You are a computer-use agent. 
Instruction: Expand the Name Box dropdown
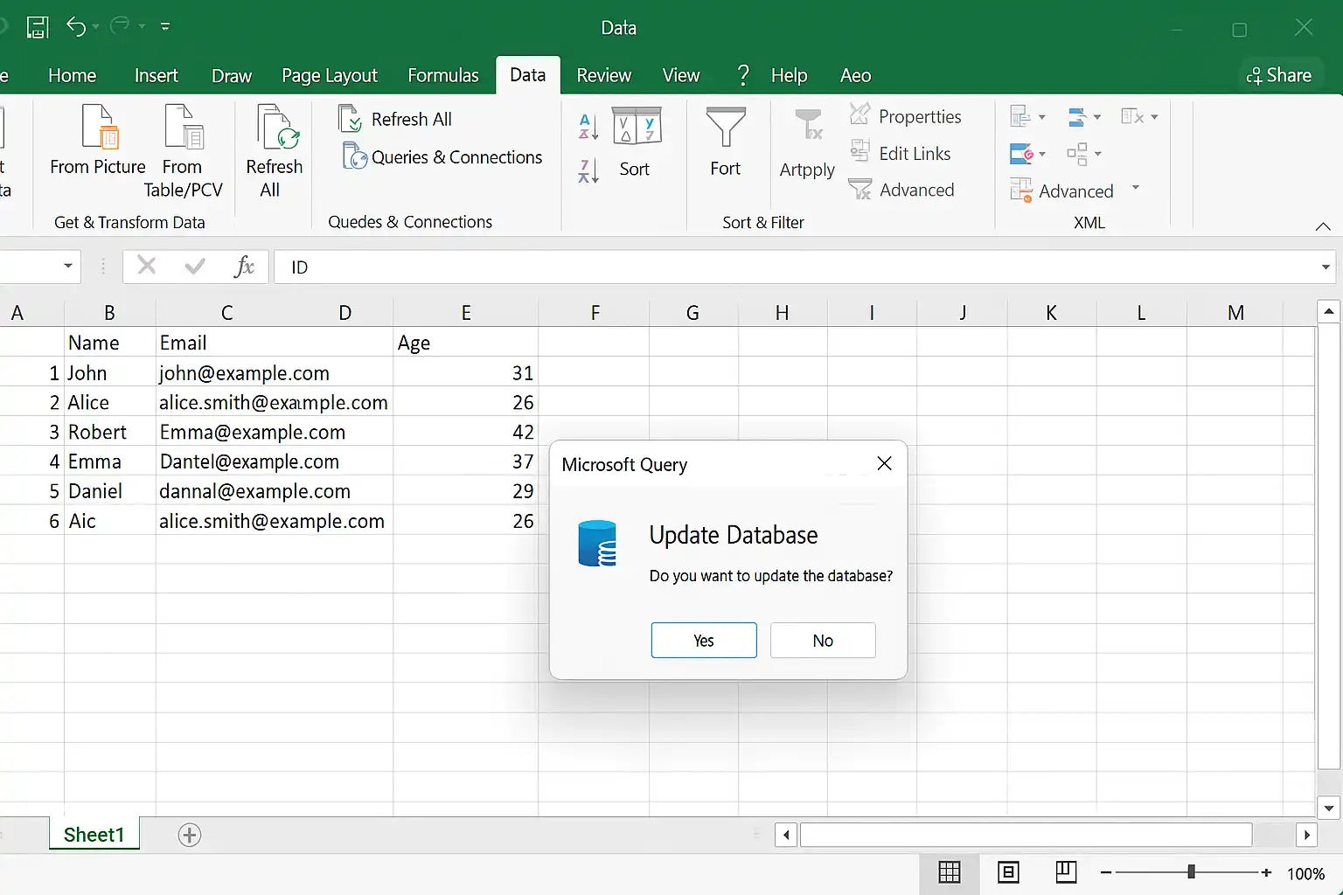point(68,266)
